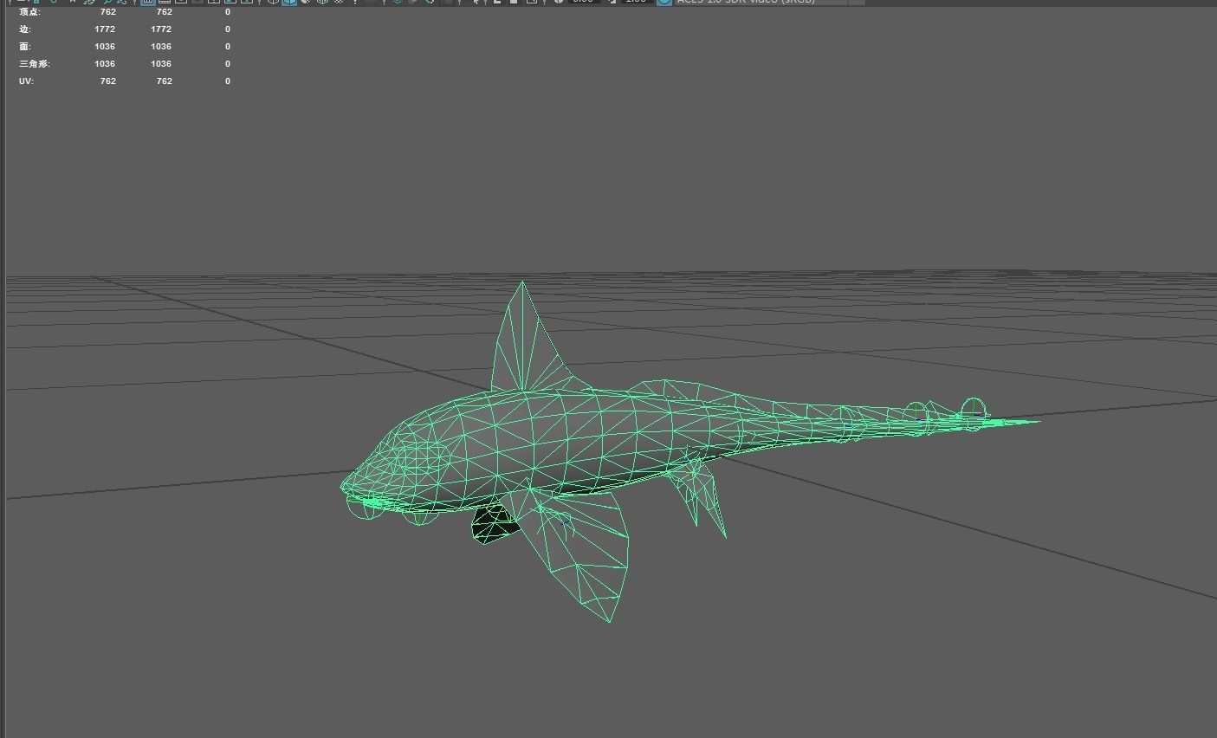The width and height of the screenshot is (1217, 738).
Task: Toggle the highlighted smooth shade cube icon
Action: click(289, 2)
